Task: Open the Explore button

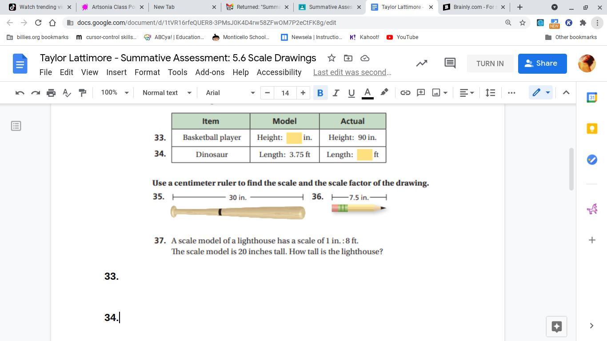Action: [556, 327]
